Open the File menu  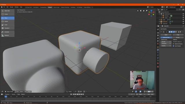click(x=4, y=7)
